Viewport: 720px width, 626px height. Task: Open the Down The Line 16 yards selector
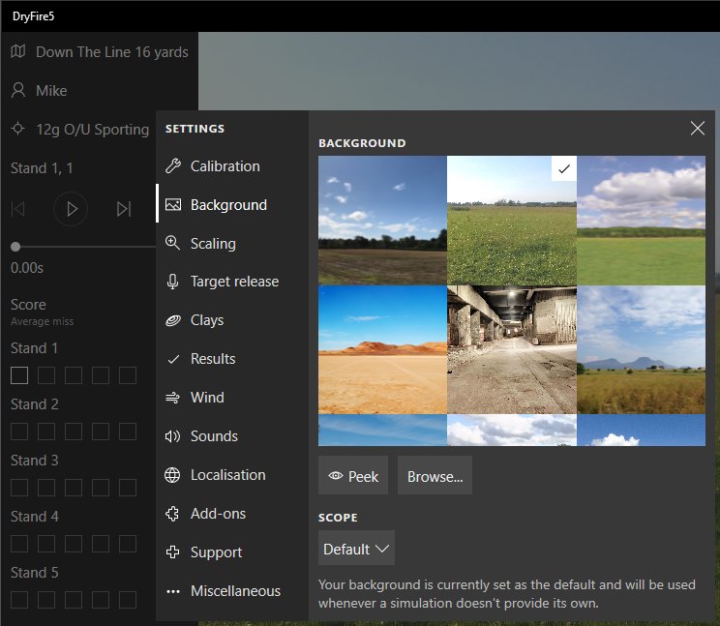[x=100, y=52]
